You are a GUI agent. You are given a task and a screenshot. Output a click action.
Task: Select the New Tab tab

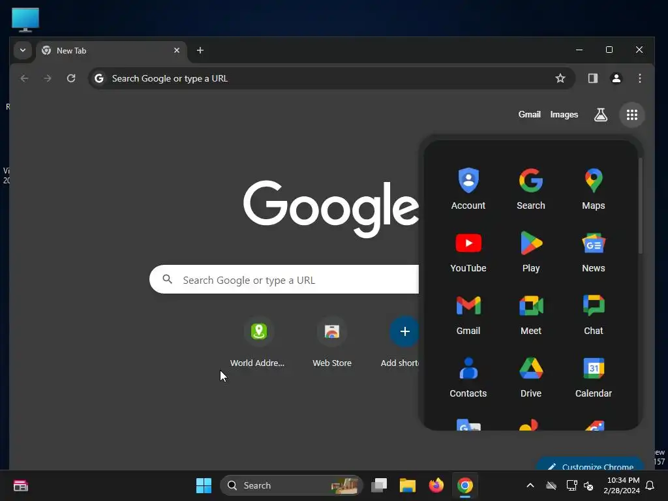pos(111,51)
